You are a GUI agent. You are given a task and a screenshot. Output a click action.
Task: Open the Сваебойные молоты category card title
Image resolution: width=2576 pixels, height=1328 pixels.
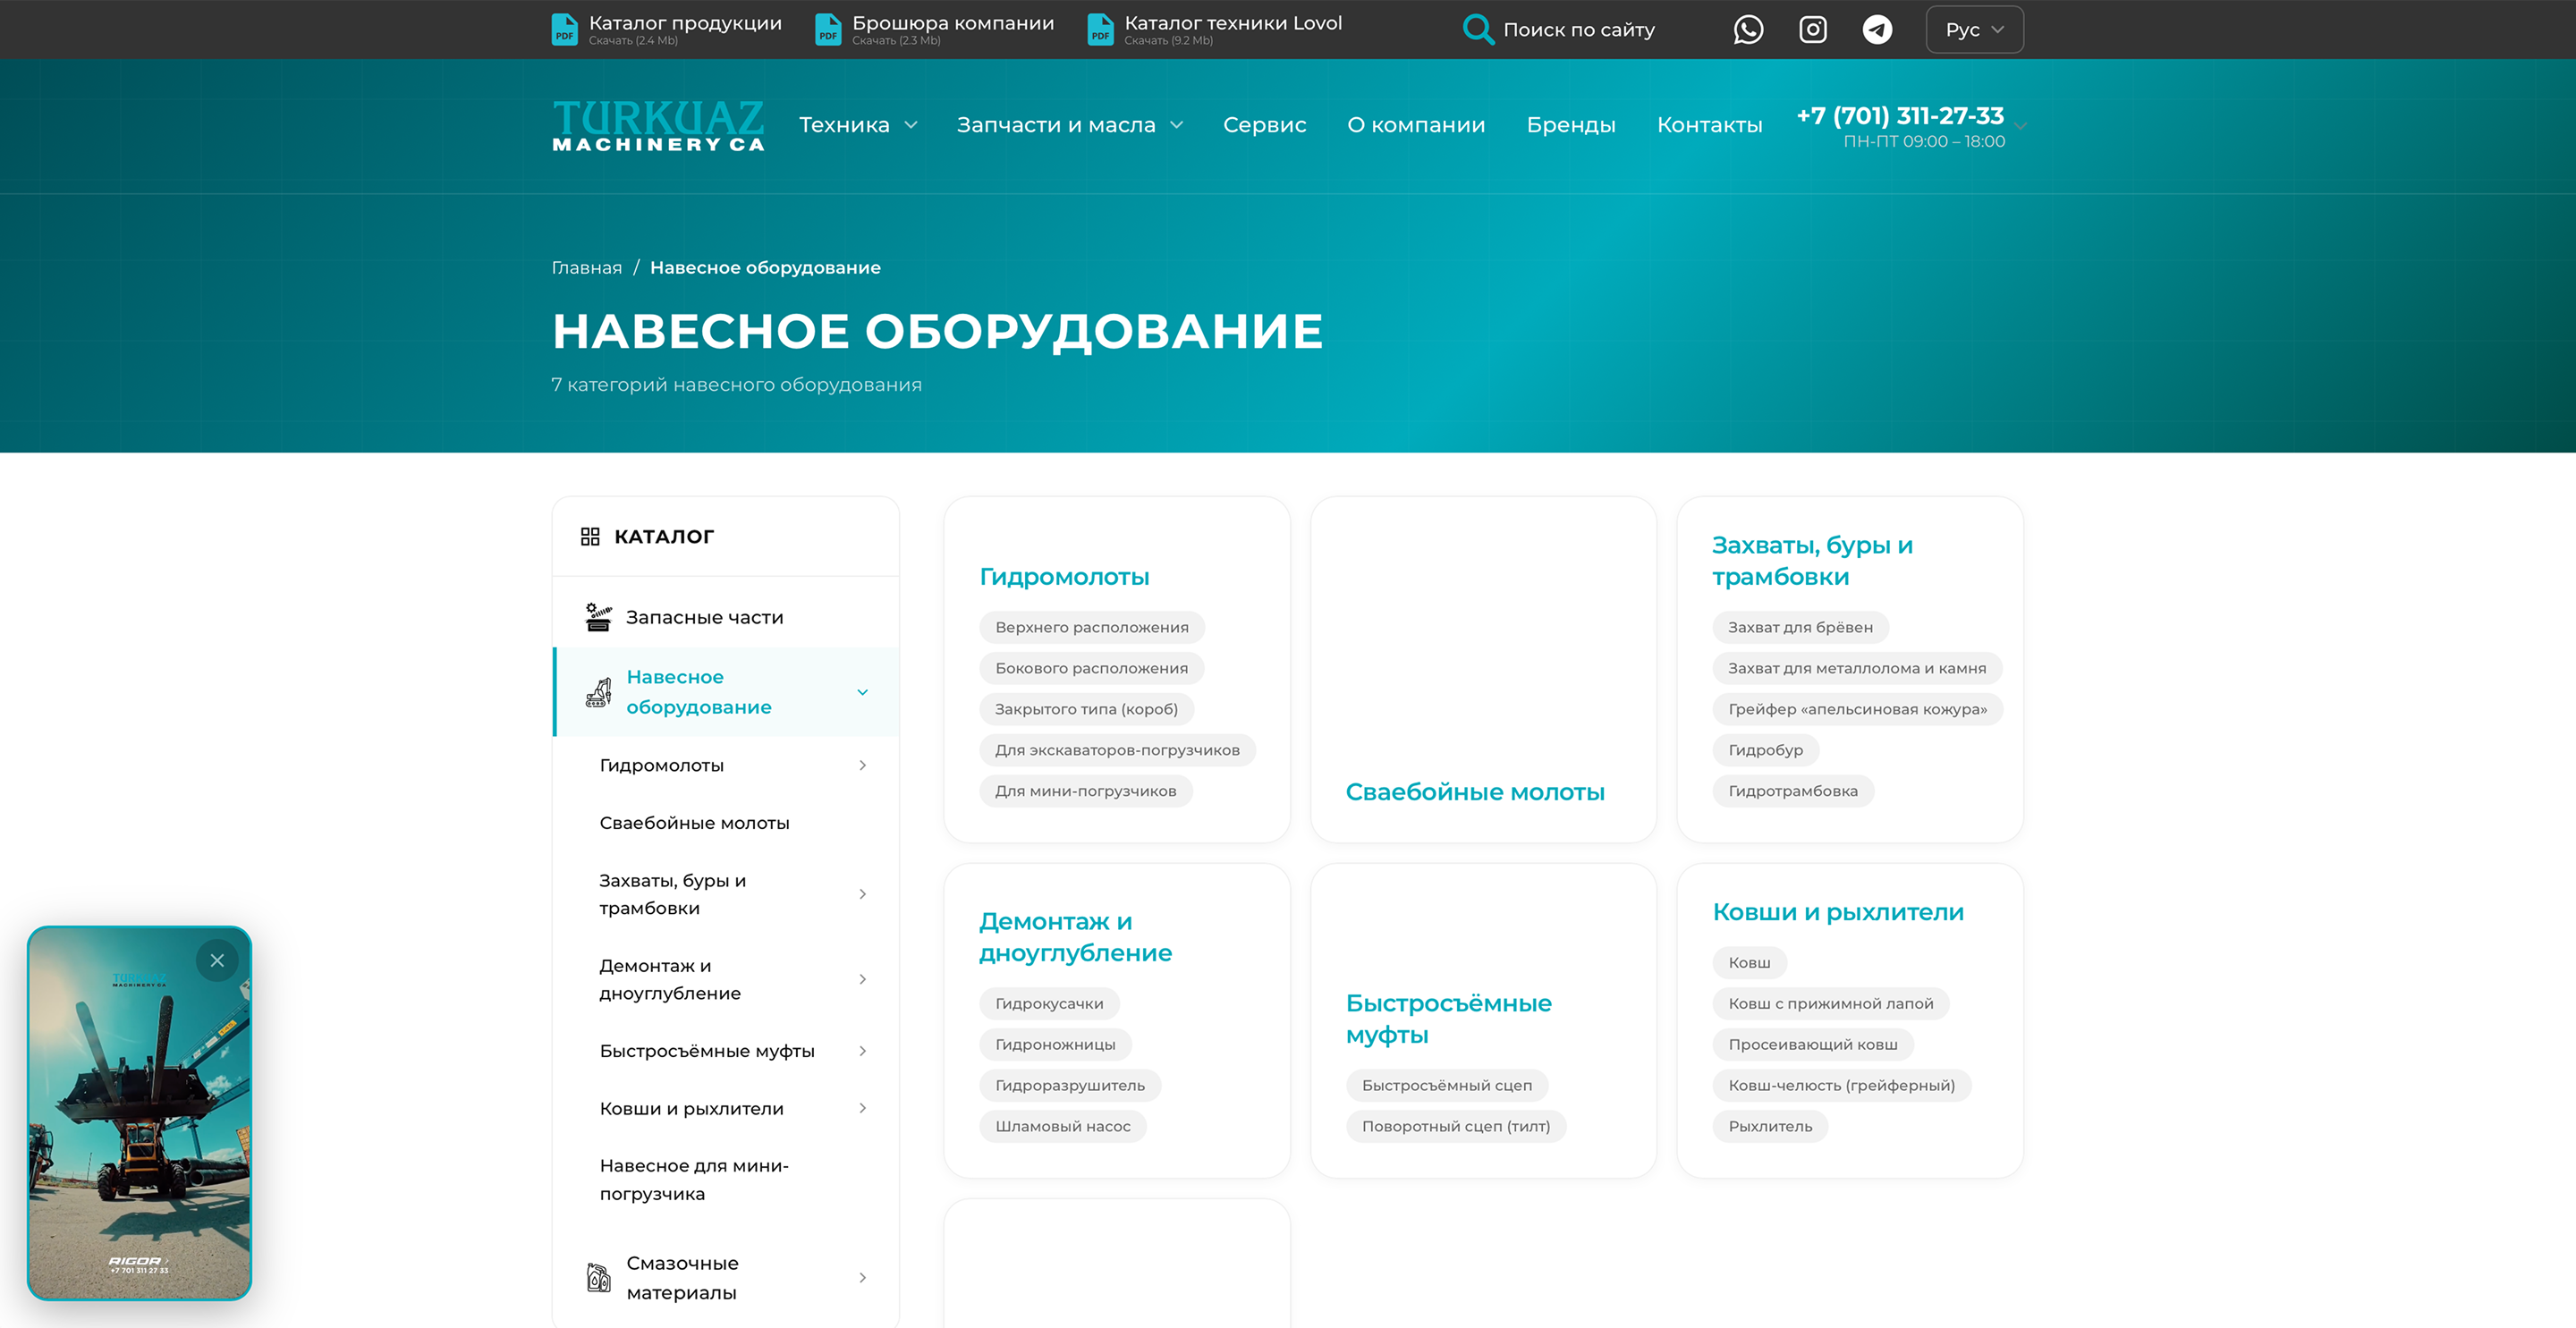1475,792
